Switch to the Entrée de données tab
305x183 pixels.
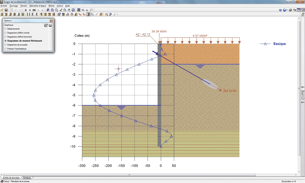click(x=11, y=178)
